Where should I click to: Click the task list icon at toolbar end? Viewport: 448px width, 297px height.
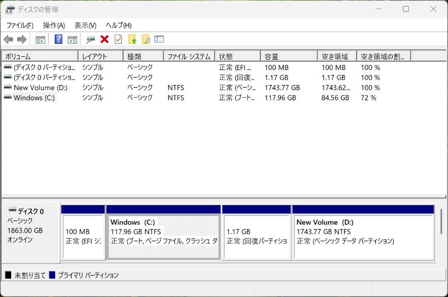click(159, 39)
